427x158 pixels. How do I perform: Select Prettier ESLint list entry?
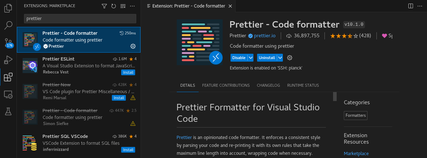(x=79, y=66)
